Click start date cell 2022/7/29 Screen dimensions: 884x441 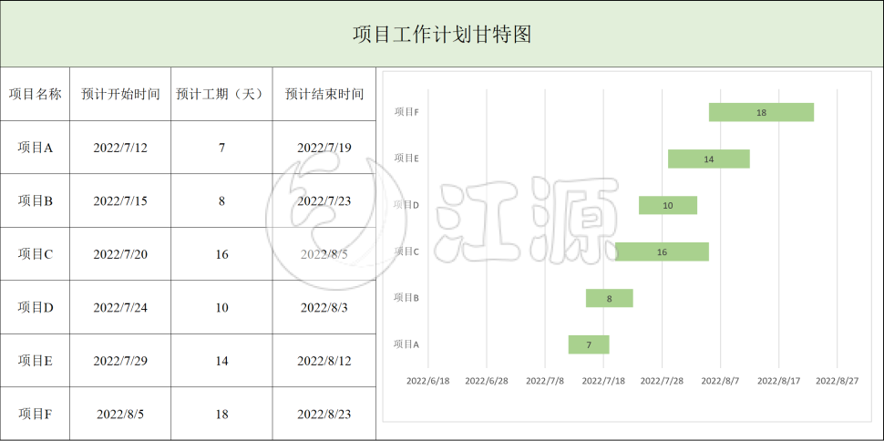point(120,361)
